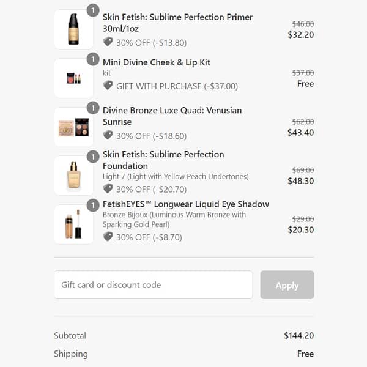Click the Mini Divine Cheek & Lip Kit thumbnail
Screen dimensions: 367x367
click(74, 78)
